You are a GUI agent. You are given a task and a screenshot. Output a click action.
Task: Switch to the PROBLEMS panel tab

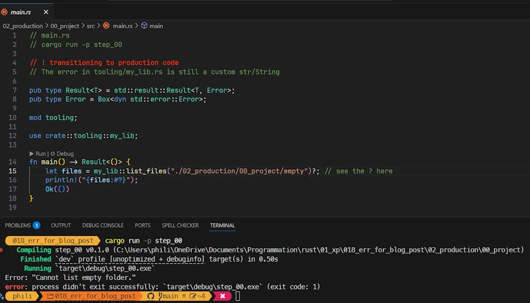tap(18, 225)
